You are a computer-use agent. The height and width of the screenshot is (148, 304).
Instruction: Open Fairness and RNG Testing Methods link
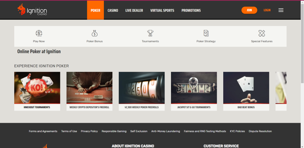[205, 131]
